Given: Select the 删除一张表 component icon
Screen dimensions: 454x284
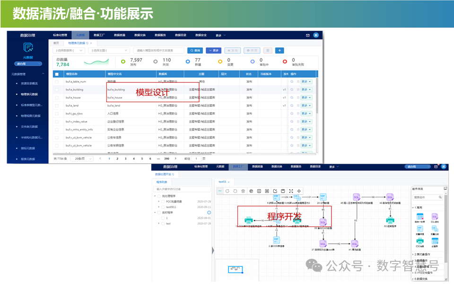Looking at the screenshot, I should [x=420, y=216].
